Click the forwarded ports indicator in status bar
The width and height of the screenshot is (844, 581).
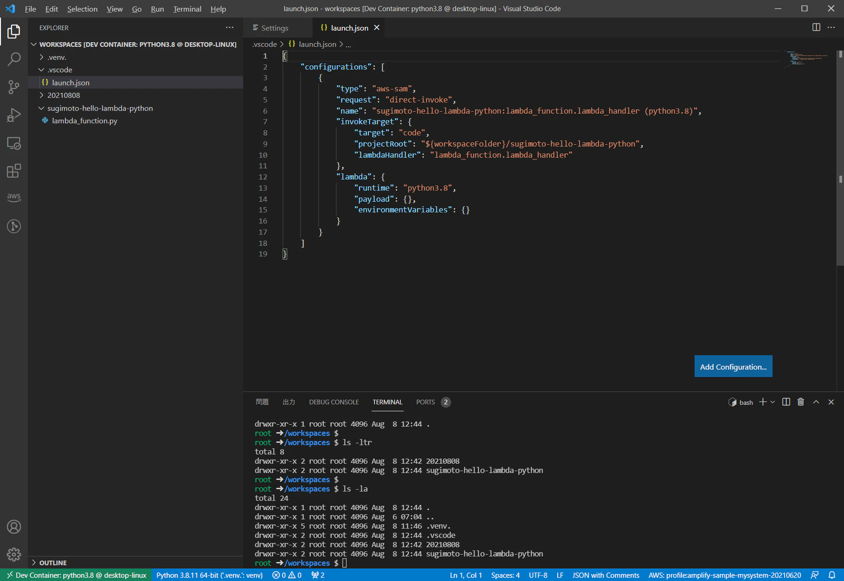318,575
